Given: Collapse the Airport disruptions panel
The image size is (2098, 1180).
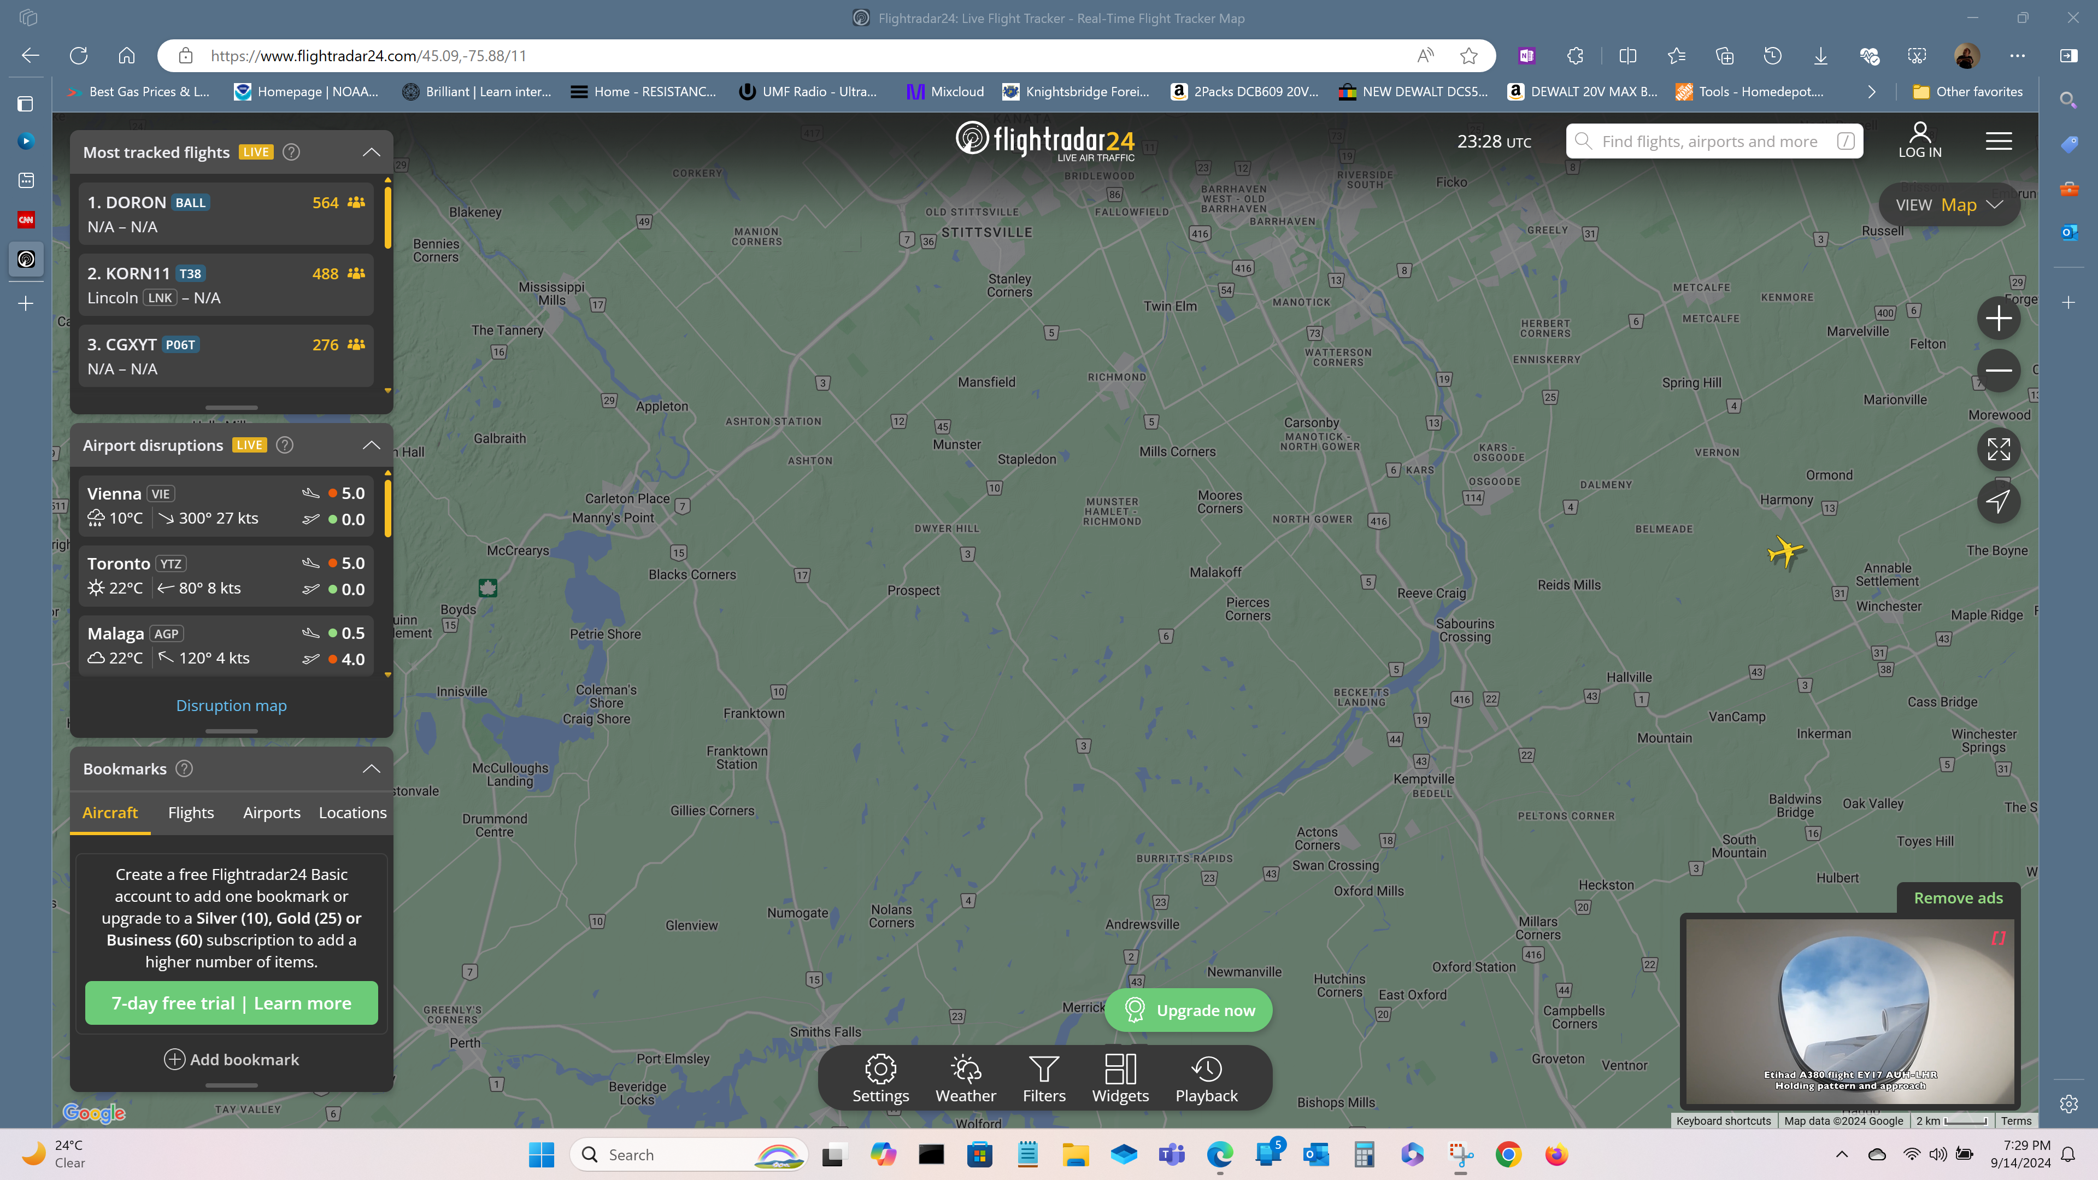Looking at the screenshot, I should pyautogui.click(x=372, y=445).
